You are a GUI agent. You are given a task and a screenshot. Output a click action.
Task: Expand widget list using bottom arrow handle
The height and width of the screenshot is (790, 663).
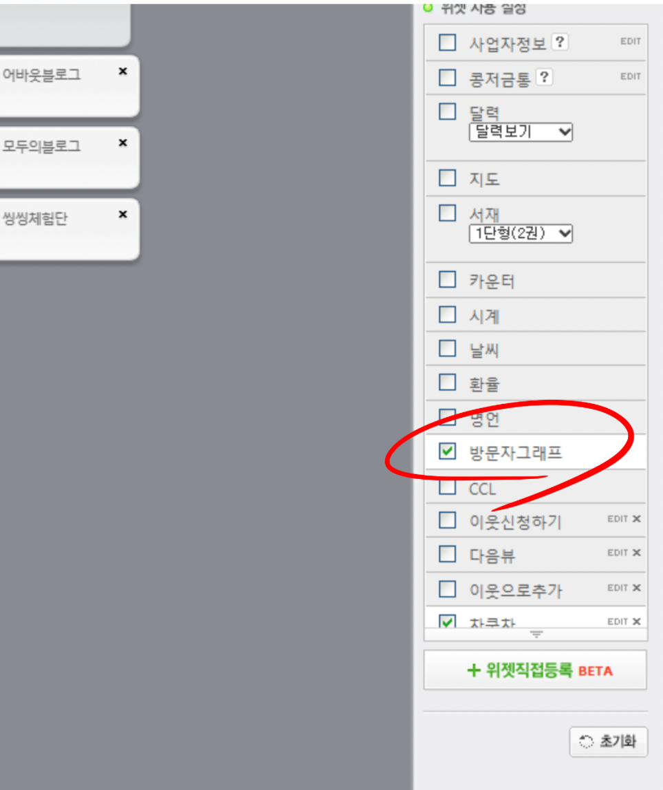pos(536,634)
